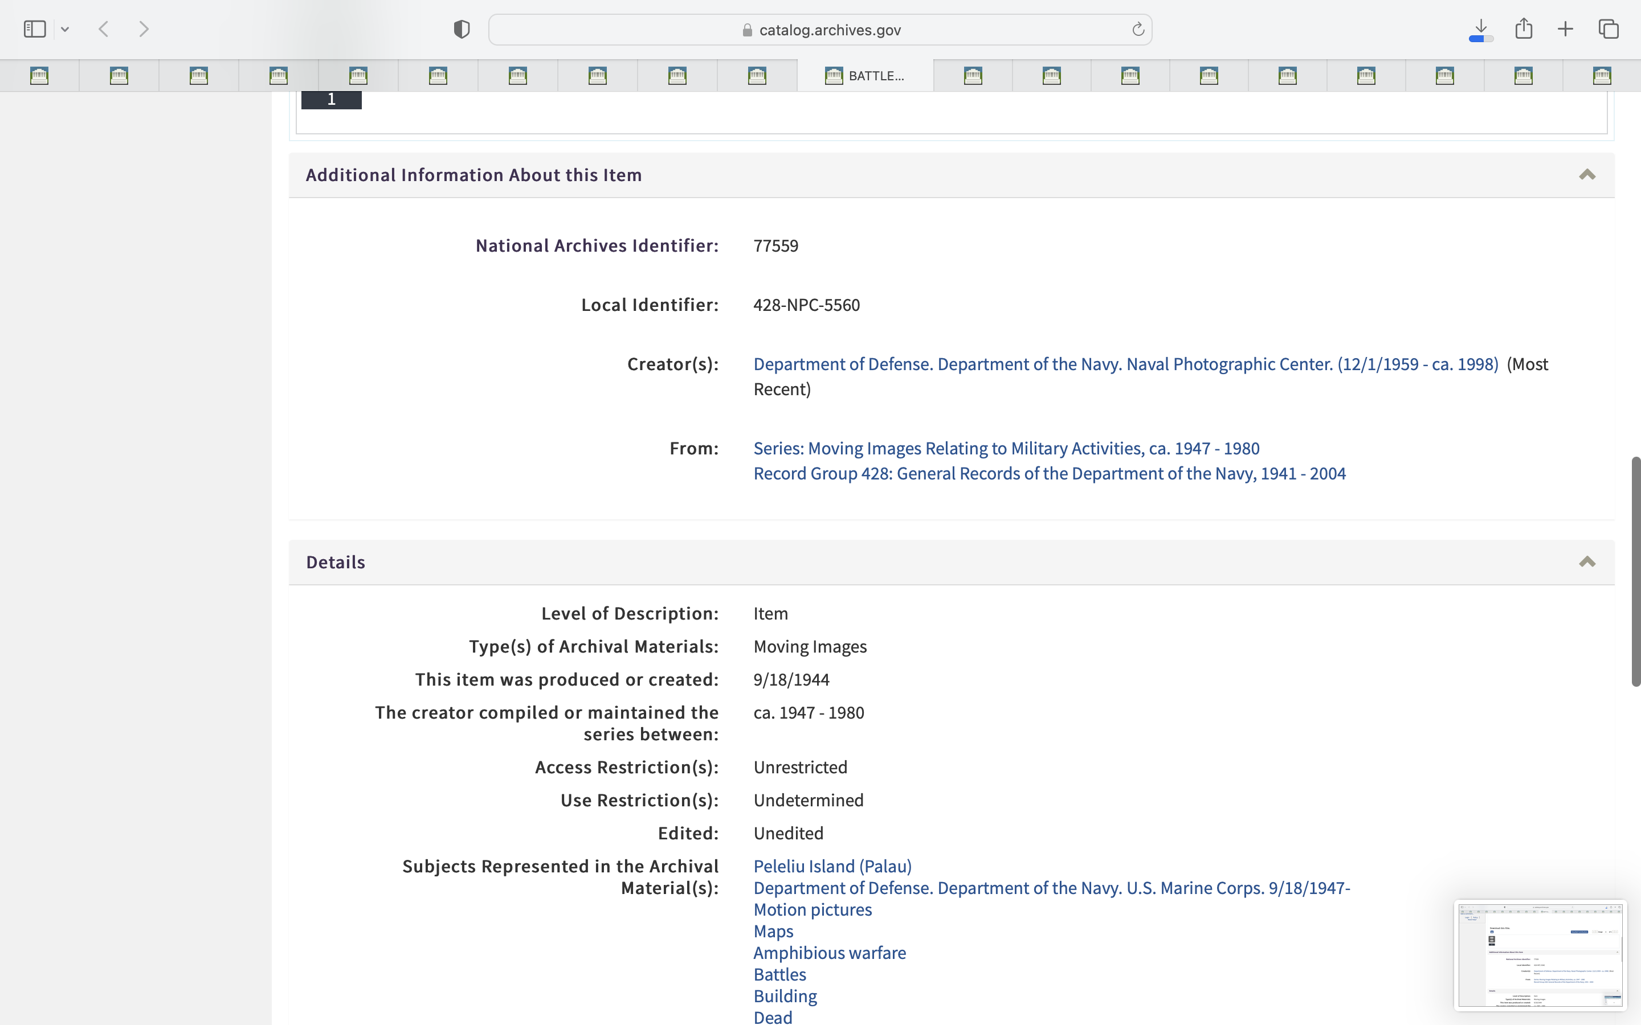The height and width of the screenshot is (1025, 1641).
Task: Switch to the BATTLE tab
Action: [864, 75]
